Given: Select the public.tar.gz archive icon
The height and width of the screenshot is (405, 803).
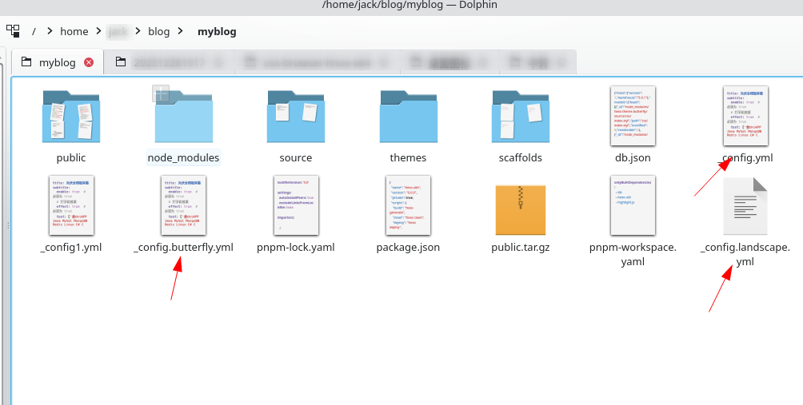Looking at the screenshot, I should [520, 206].
